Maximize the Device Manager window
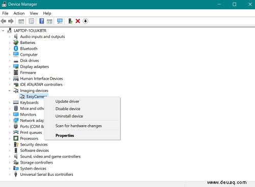 [235, 4]
